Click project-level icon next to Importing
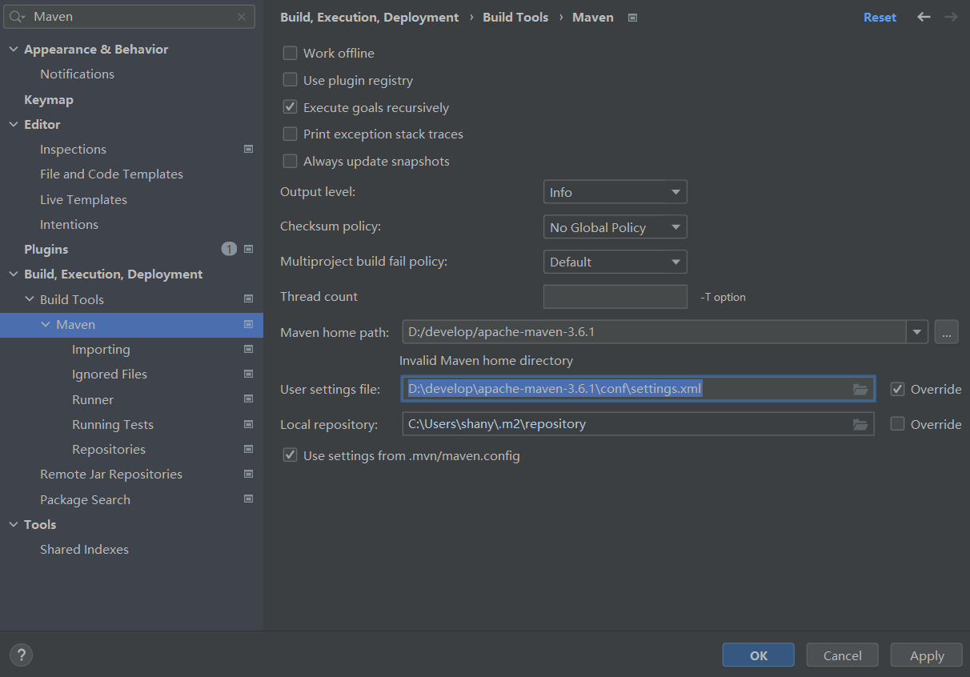Image resolution: width=970 pixels, height=677 pixels. tap(248, 349)
